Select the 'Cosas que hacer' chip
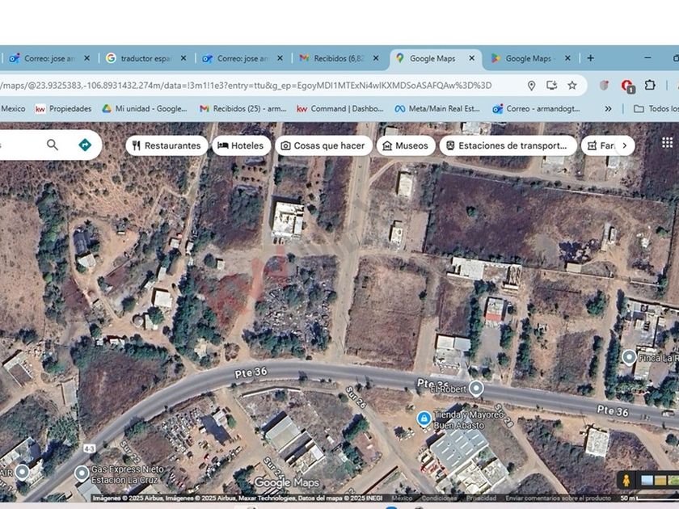The height and width of the screenshot is (509, 679). pos(323,145)
